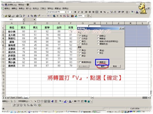Open the Fill Color bucket in formatting toolbar
This screenshot has width=153, height=114.
pos(132,12)
